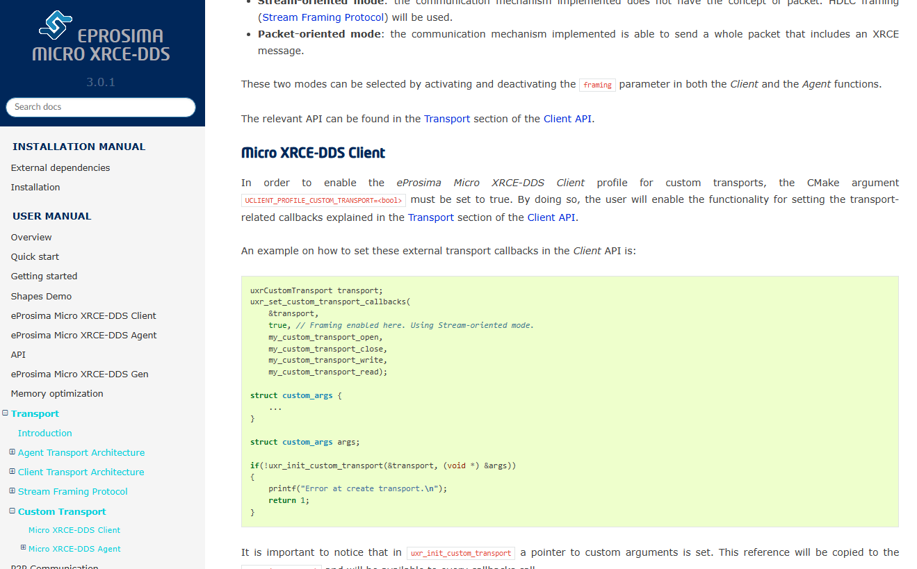Image resolution: width=917 pixels, height=569 pixels.
Task: Open the Shapes Demo page
Action: (41, 296)
